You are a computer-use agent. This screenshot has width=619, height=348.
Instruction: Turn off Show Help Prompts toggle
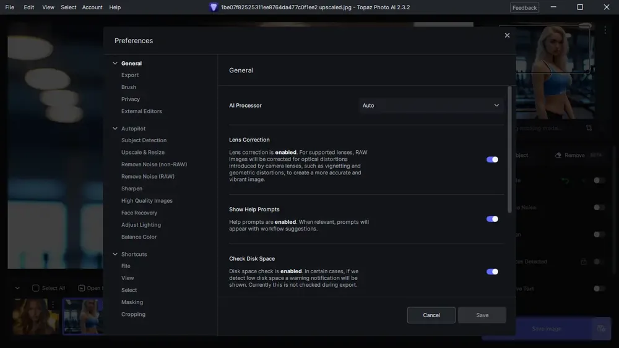(492, 219)
